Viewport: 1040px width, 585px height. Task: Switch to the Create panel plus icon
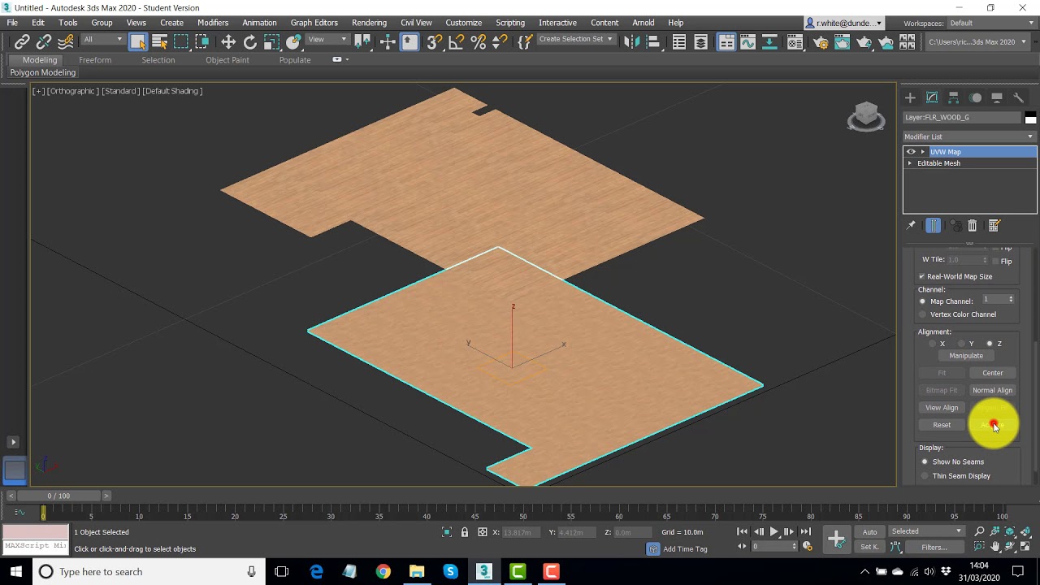910,97
